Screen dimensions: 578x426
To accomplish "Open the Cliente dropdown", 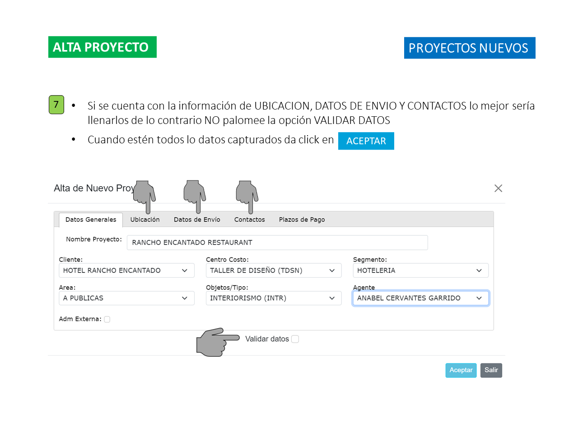I will tap(126, 270).
